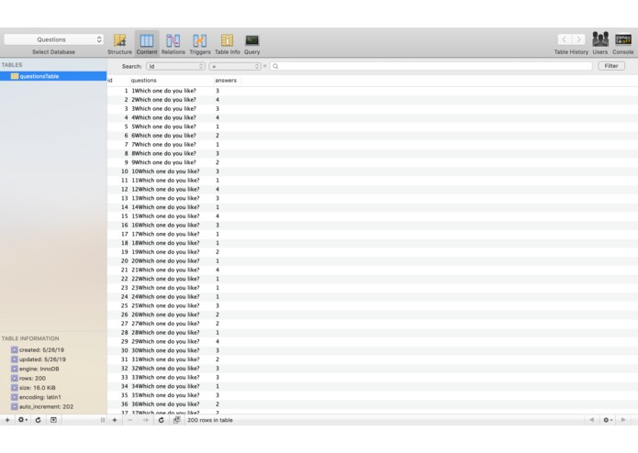Refresh the tables list

tap(38, 420)
